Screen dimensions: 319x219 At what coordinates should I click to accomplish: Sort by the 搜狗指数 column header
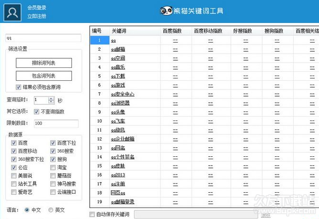pyautogui.click(x=278, y=31)
